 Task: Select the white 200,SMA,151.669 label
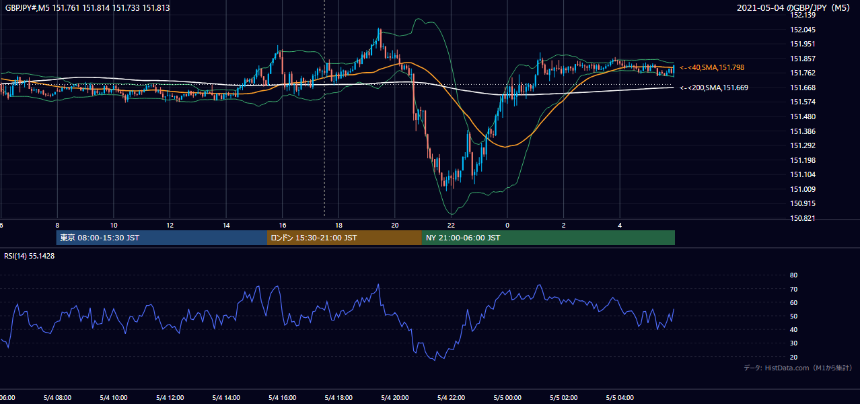[714, 88]
